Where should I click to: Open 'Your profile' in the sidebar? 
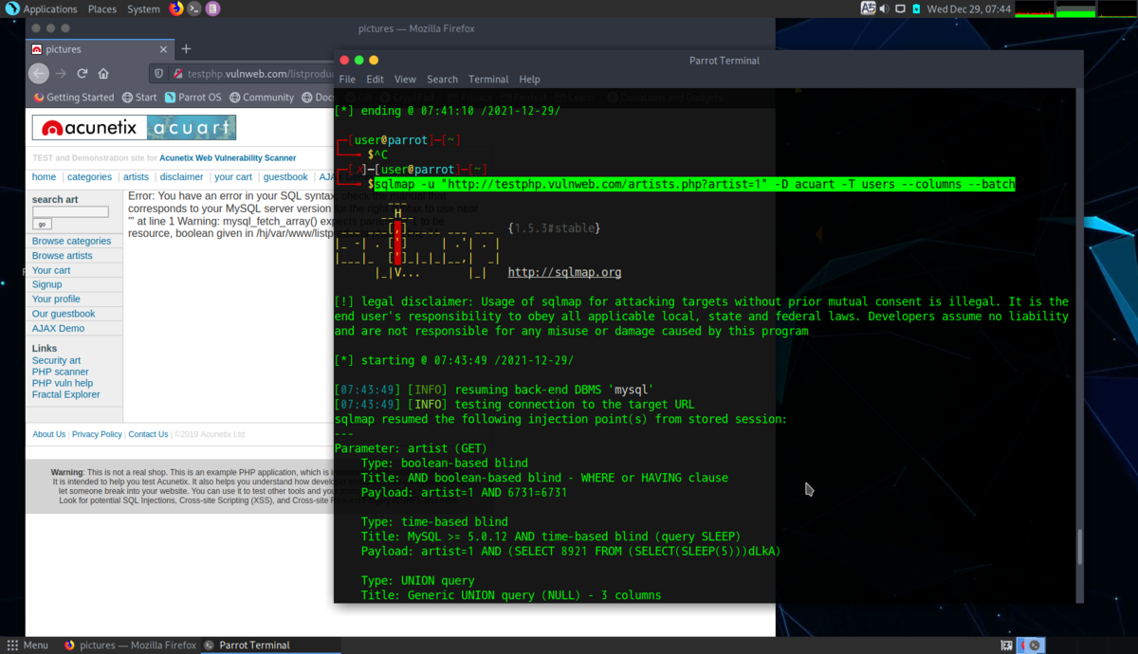point(56,300)
